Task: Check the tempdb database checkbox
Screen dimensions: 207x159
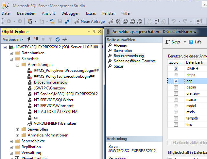Action: (176, 118)
